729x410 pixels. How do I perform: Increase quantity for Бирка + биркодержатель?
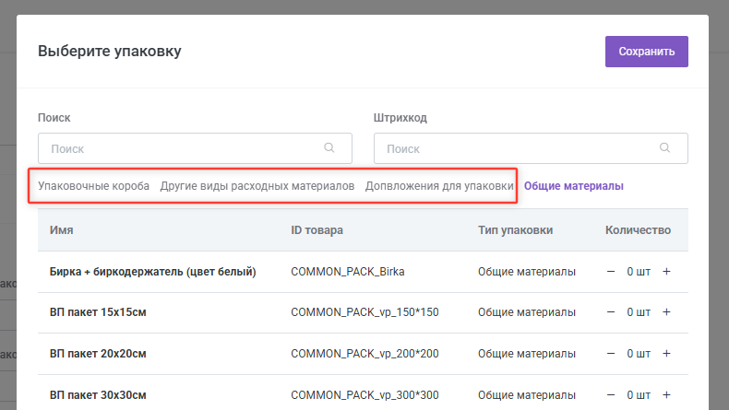click(x=666, y=272)
